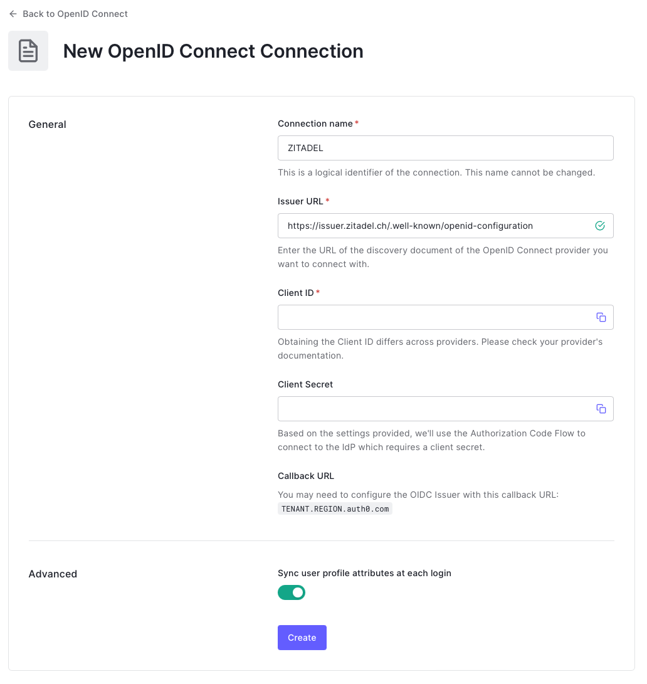Click the Connection name field label
Viewport: 647px width, 684px height.
tap(315, 124)
